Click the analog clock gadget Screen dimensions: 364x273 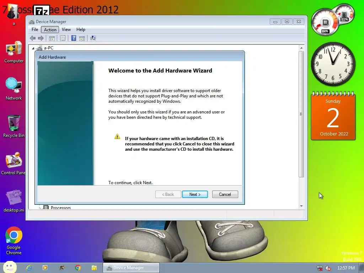pyautogui.click(x=333, y=64)
